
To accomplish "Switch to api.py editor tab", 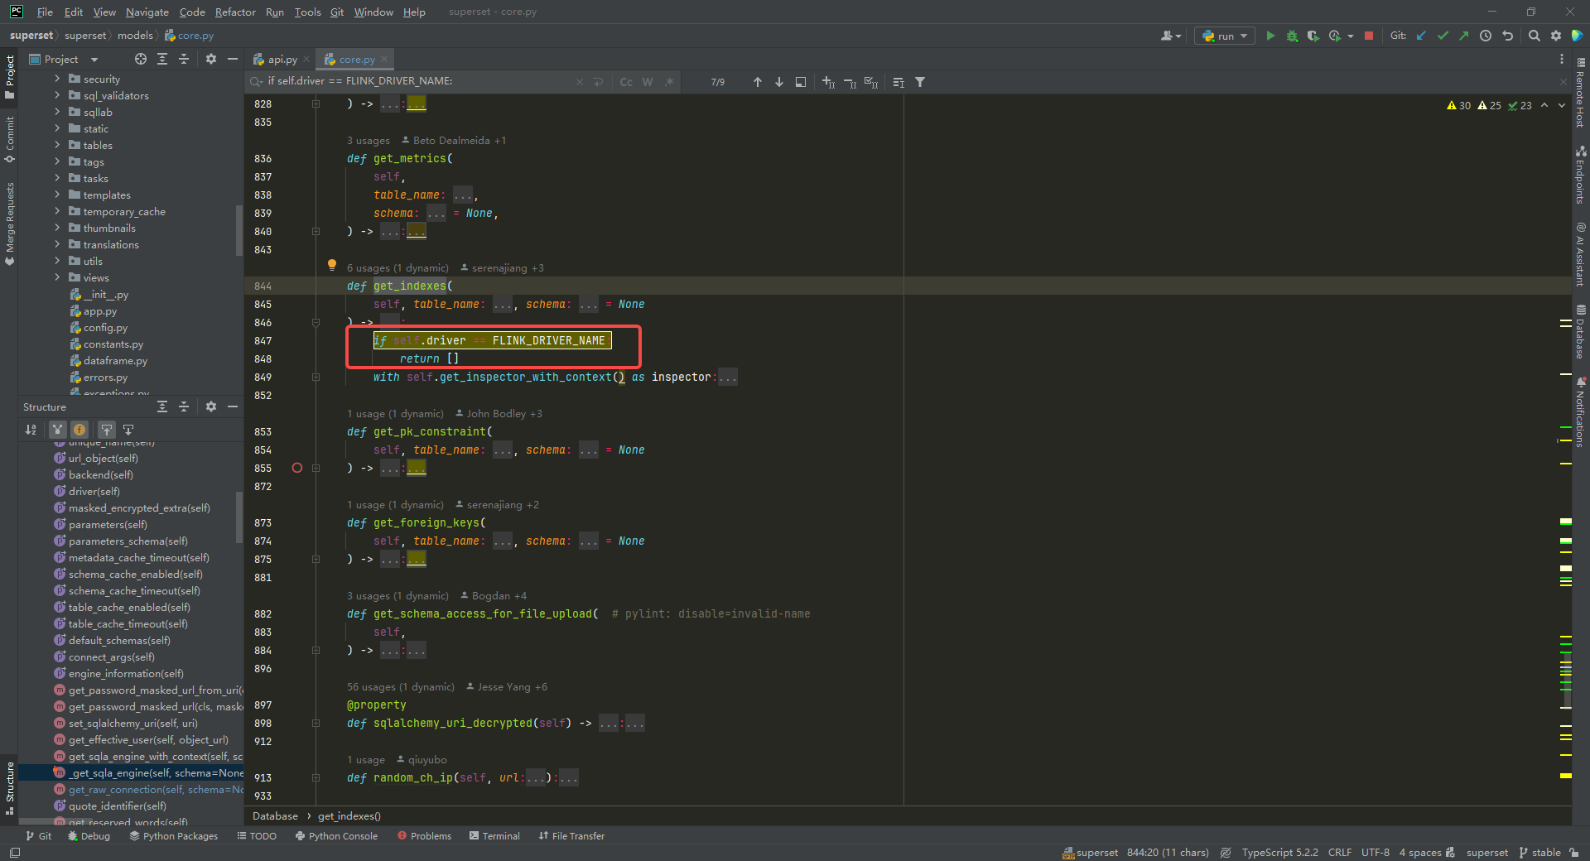I will point(282,59).
